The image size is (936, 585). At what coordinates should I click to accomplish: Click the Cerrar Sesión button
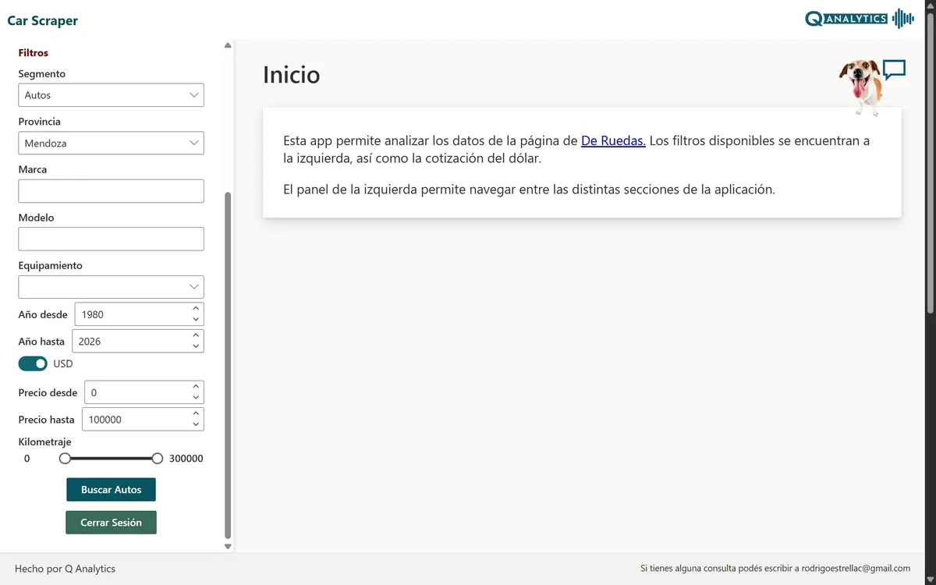coord(111,523)
